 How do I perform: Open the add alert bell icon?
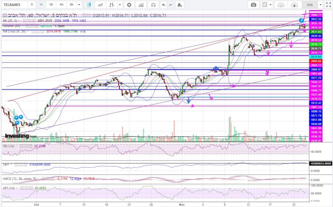(x=180, y=5)
